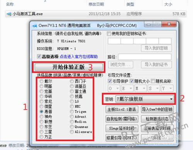Sort files by the 类型 column header
Image resolution: width=193 pixels, height=150 pixels.
pos(130,4)
